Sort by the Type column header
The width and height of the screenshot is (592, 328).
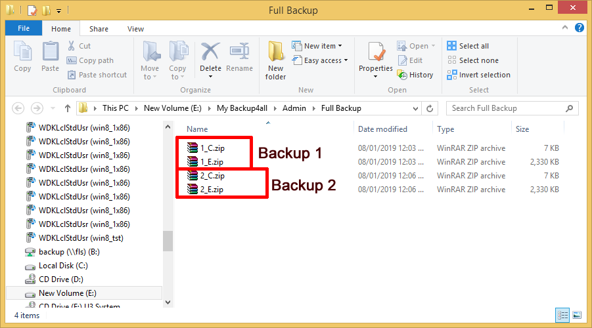(445, 129)
